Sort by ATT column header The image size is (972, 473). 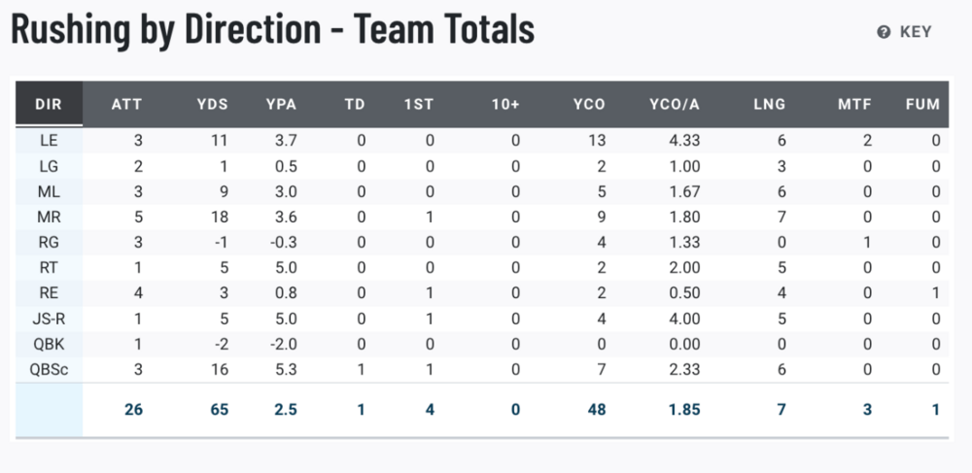(126, 104)
